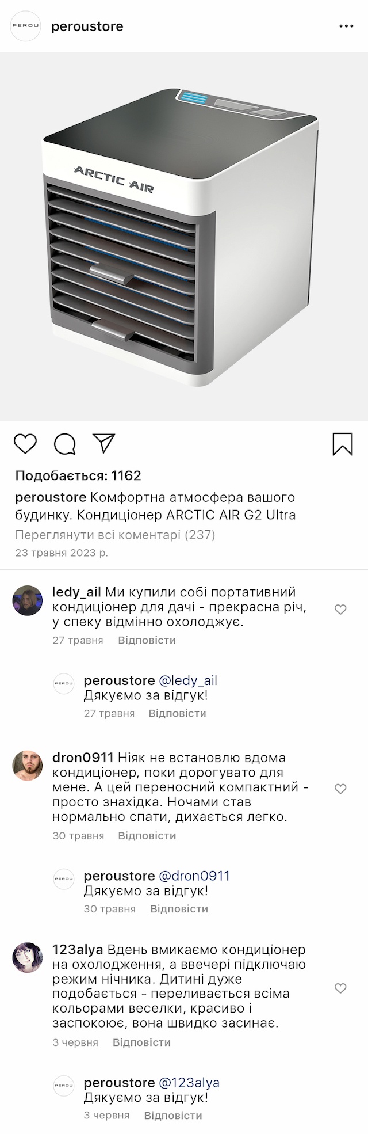View the list of 1162 likes
This screenshot has width=368, height=1134.
point(78,475)
